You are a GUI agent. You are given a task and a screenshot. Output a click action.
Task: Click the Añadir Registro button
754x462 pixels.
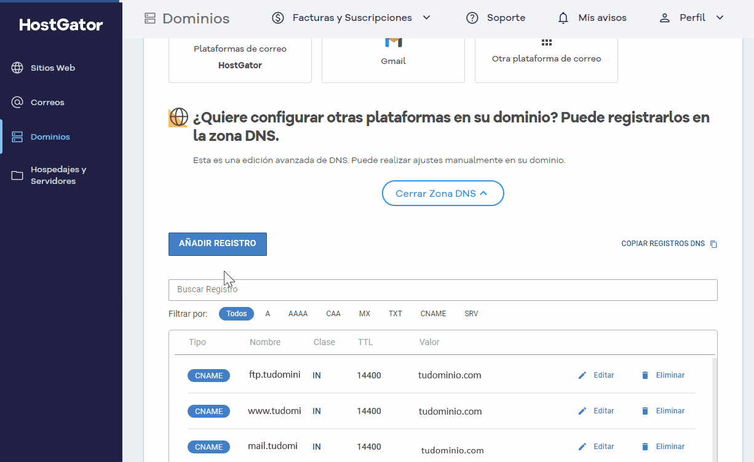pos(218,244)
